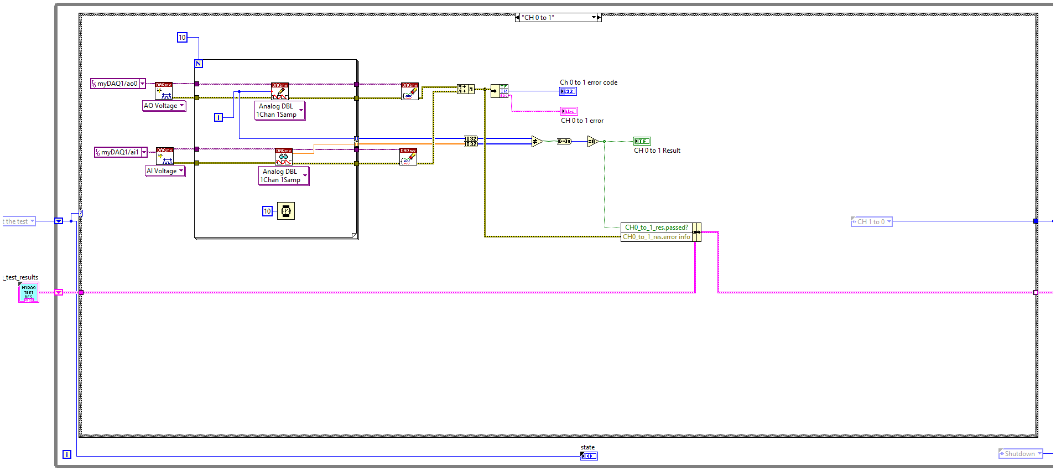
Task: Click the upper To I32 conversion node
Action: [471, 138]
